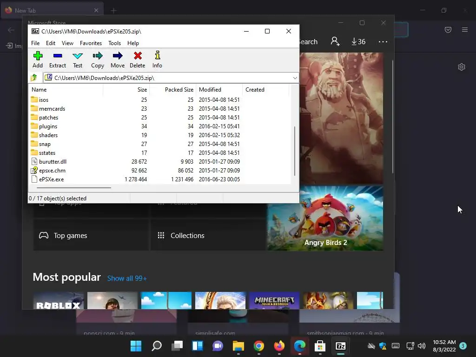Open the Angry Birds 2 tile

point(325,218)
